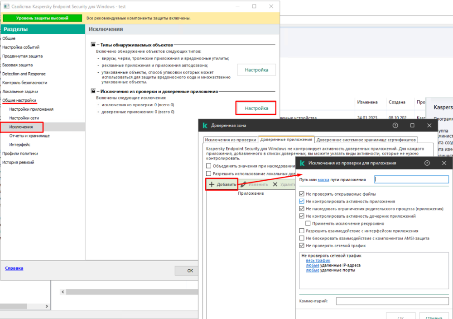
Task: Close the Исключения из проверки для приложения dialog
Action: click(444, 163)
